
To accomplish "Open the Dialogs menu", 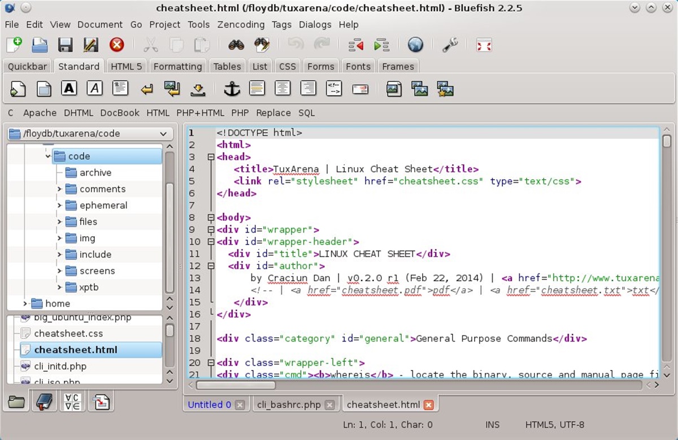I will (x=315, y=24).
